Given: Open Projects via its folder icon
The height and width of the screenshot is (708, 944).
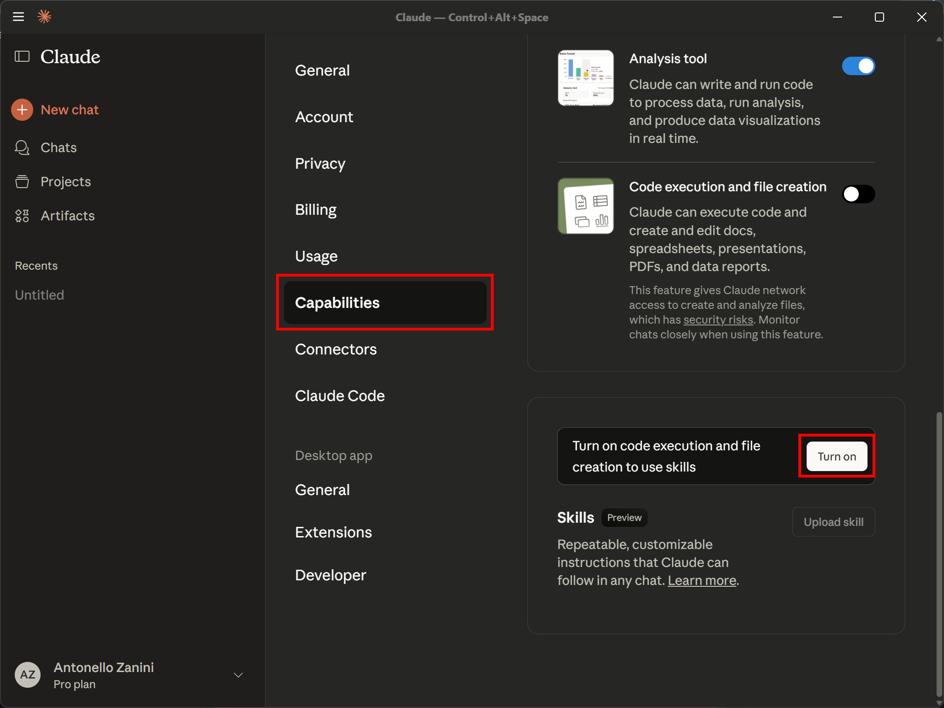Looking at the screenshot, I should pos(22,182).
